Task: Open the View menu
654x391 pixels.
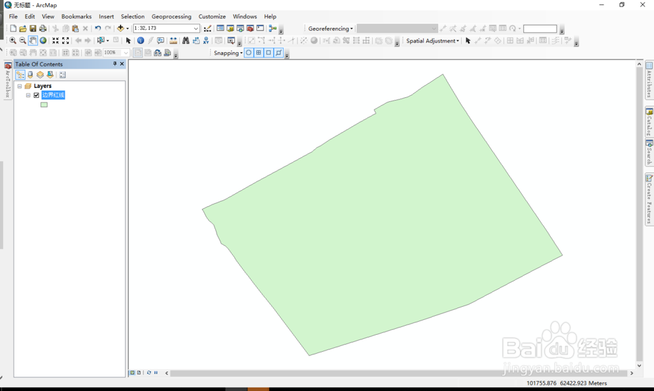Action: click(x=48, y=17)
